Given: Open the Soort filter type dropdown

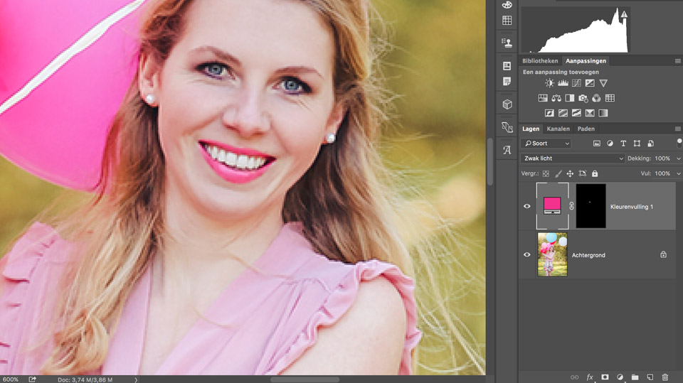Looking at the screenshot, I should pos(546,144).
